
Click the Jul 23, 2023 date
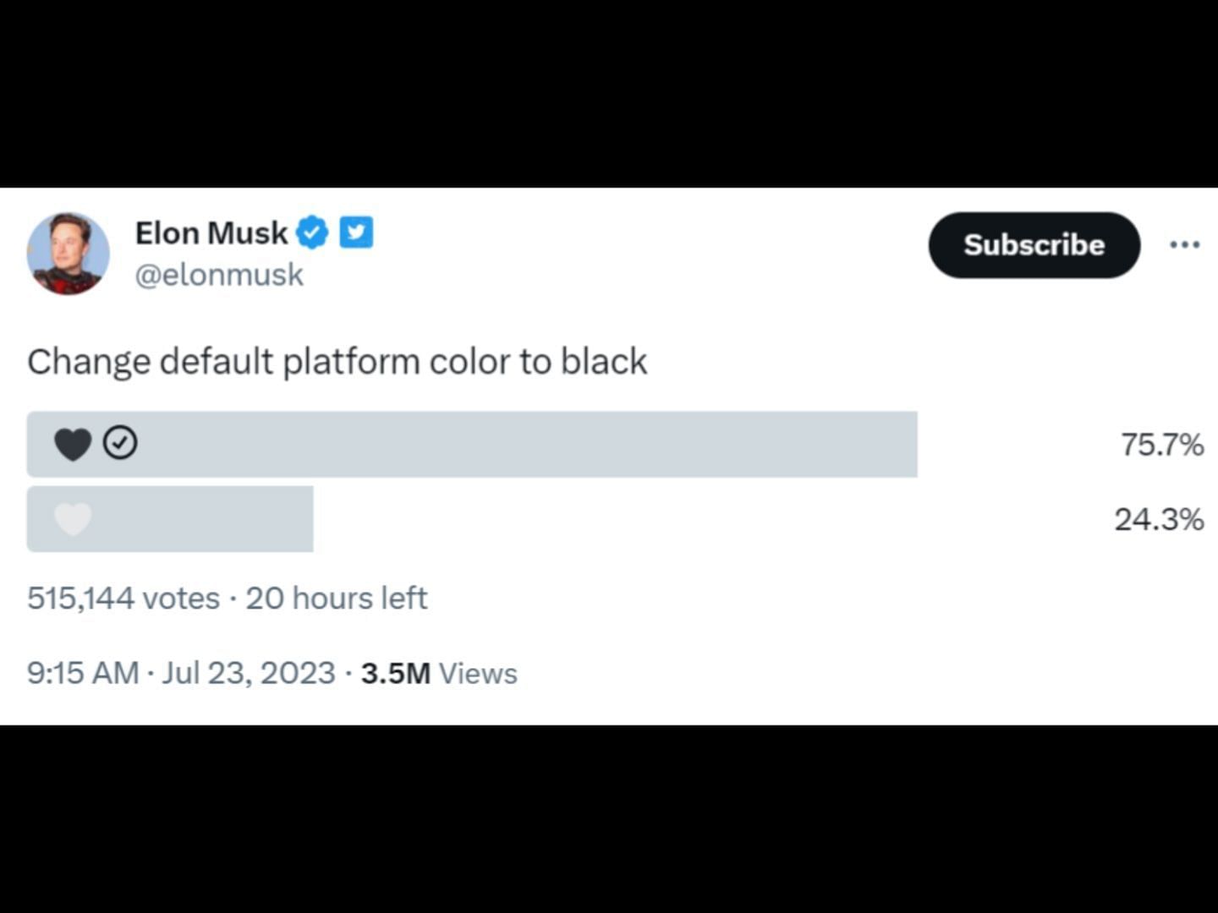point(249,673)
